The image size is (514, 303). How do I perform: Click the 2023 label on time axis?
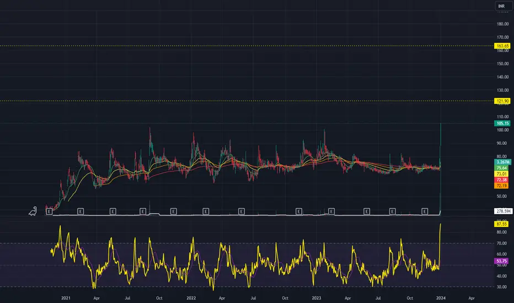[x=317, y=298]
